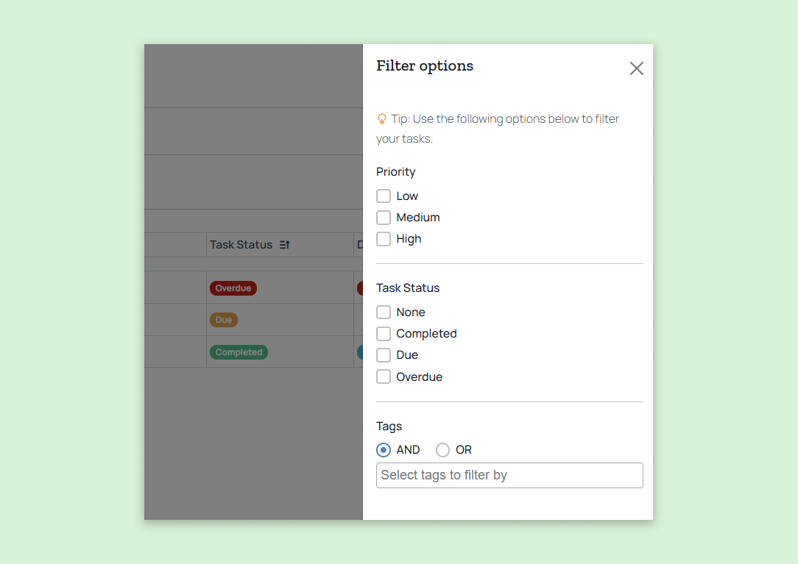The width and height of the screenshot is (798, 564).
Task: Click the orange Due badge in the table
Action: coord(224,320)
